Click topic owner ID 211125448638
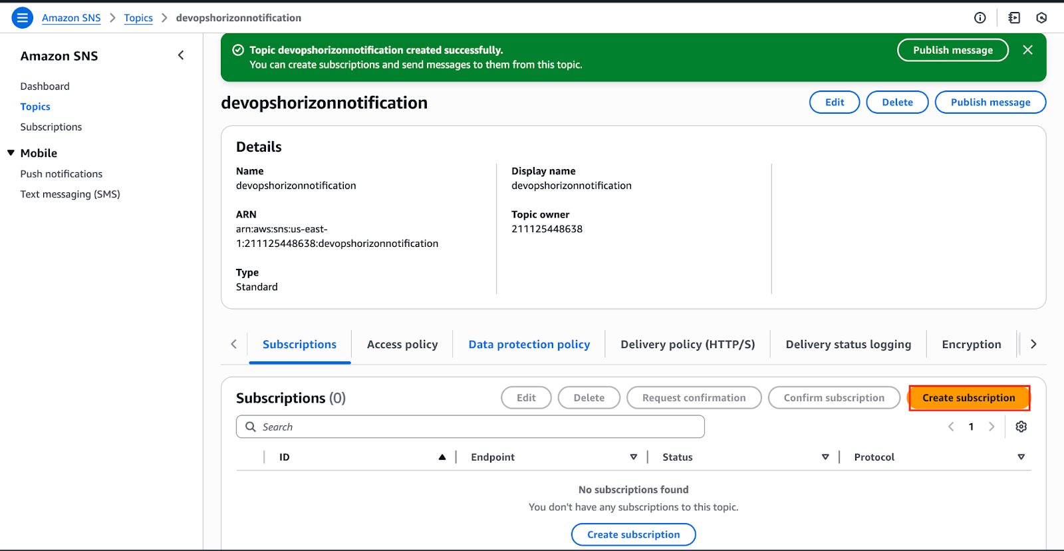 547,229
